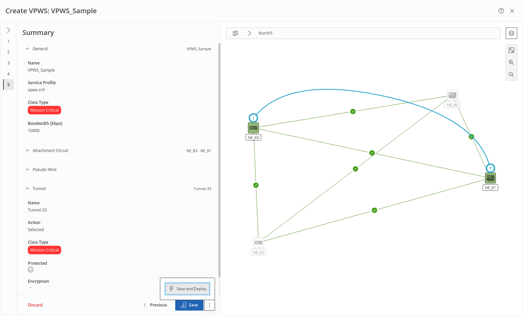Zoom out on the topology map
Viewport: 523px width, 316px height.
[x=511, y=74]
